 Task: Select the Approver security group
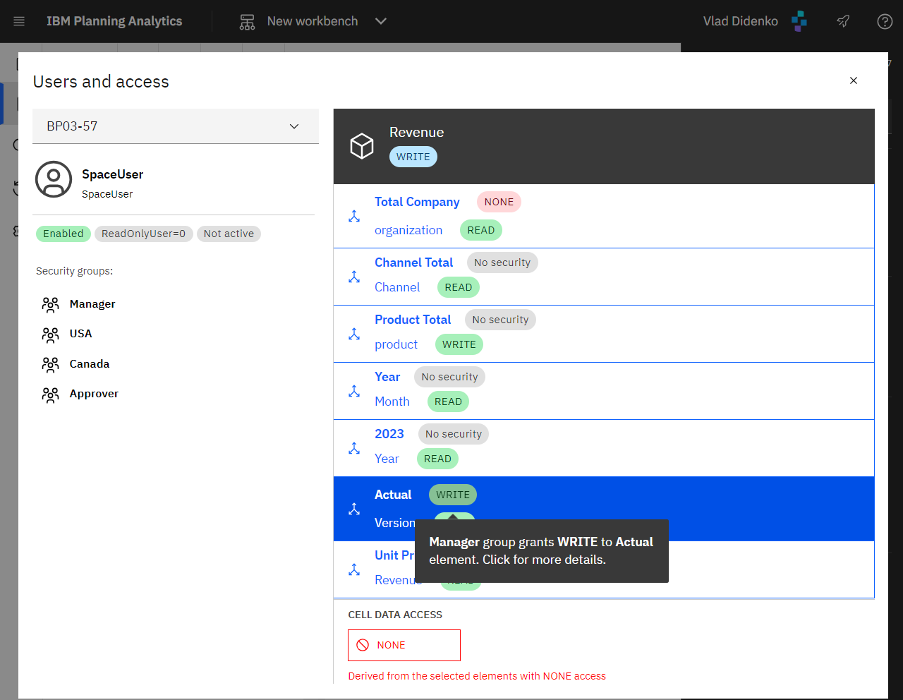tap(94, 394)
